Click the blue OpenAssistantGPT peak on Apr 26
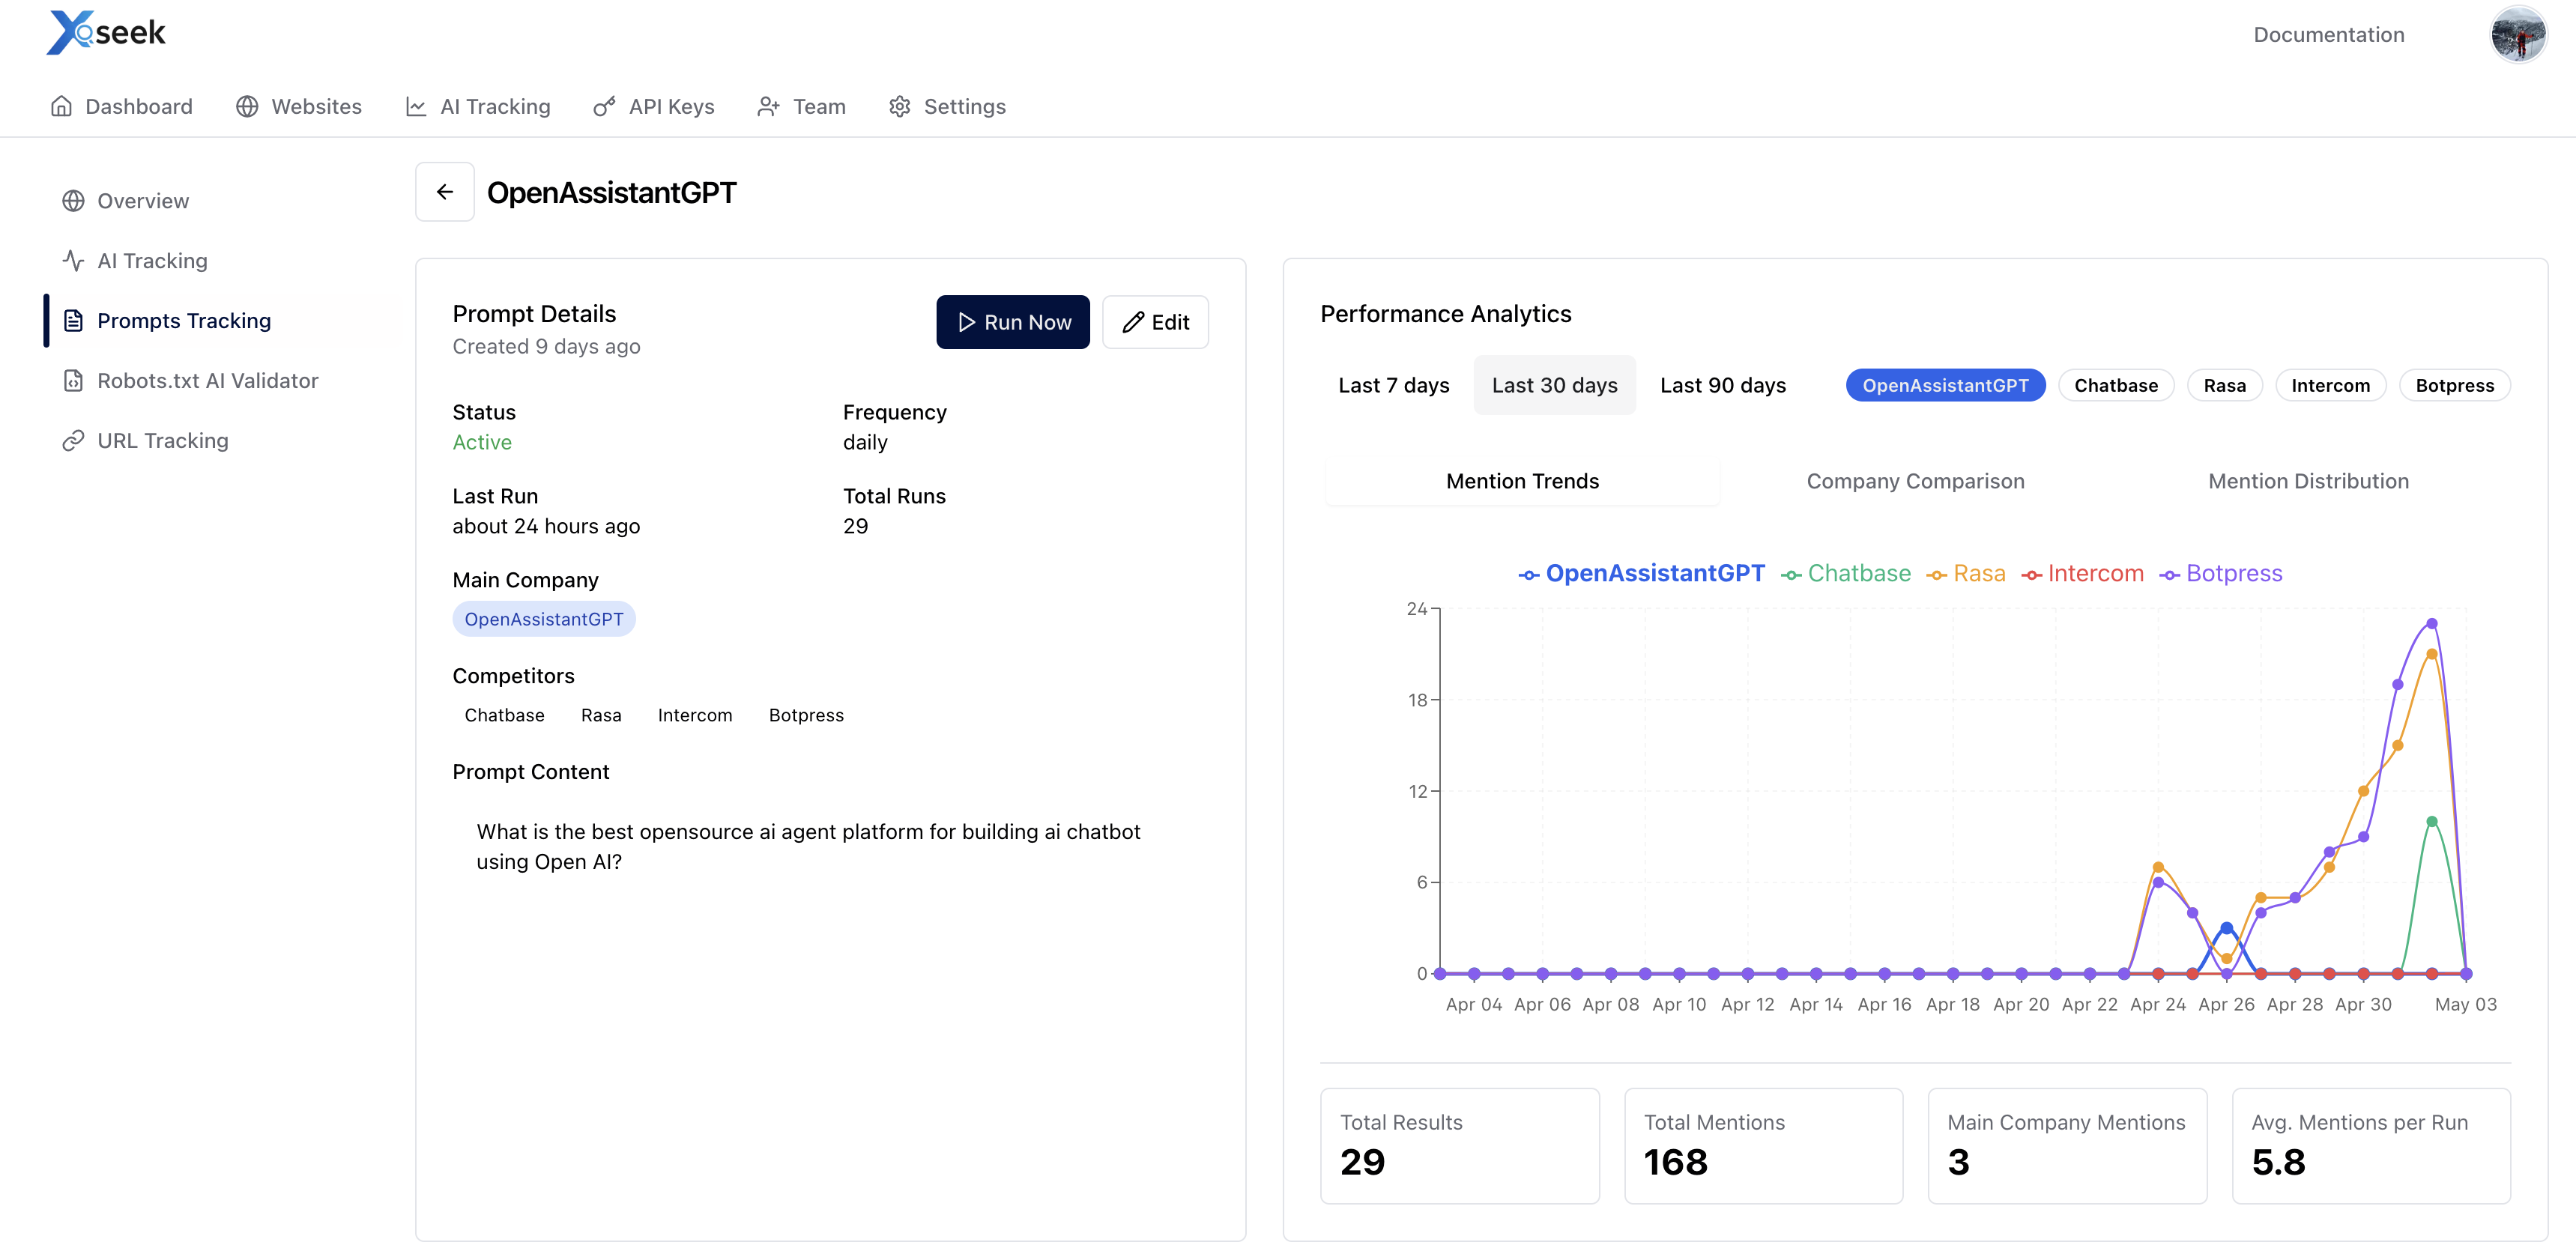2576x1257 pixels. point(2226,928)
